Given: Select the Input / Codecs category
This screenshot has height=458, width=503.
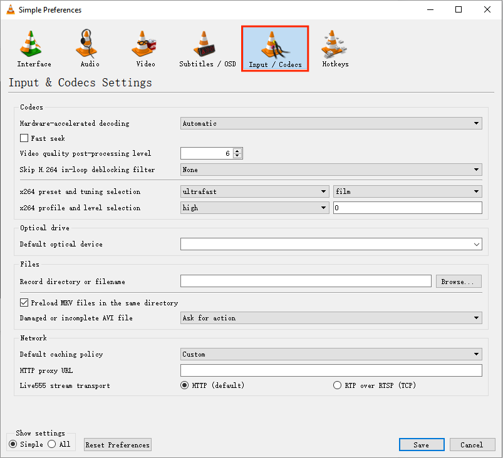Looking at the screenshot, I should click(x=275, y=49).
